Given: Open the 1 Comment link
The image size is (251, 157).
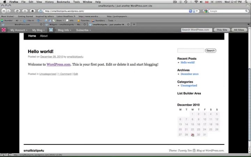Looking at the screenshot, I should [x=65, y=74].
